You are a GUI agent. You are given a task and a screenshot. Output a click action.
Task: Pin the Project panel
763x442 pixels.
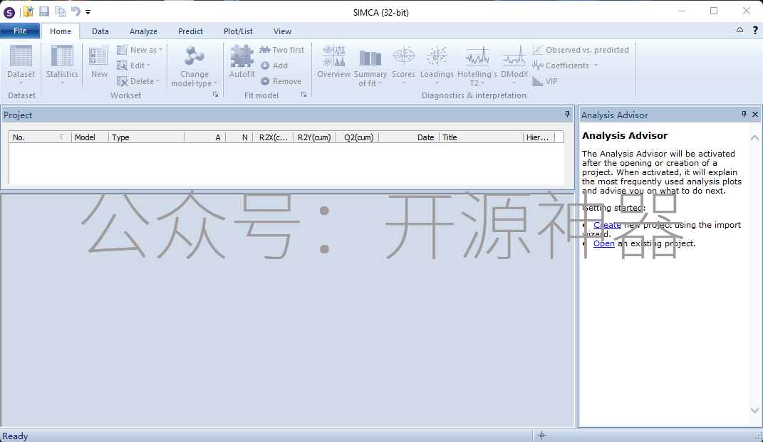pyautogui.click(x=567, y=115)
